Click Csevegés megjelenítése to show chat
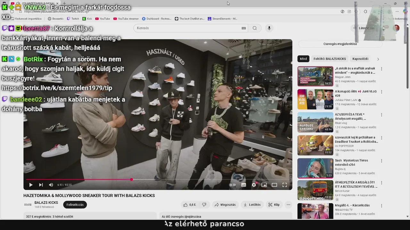Viewport: 410px width, 230px height. pos(340,44)
